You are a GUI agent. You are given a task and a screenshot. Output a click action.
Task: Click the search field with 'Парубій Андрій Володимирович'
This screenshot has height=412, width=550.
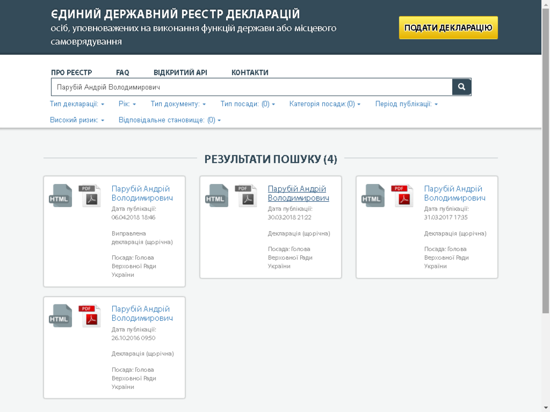[x=251, y=87]
